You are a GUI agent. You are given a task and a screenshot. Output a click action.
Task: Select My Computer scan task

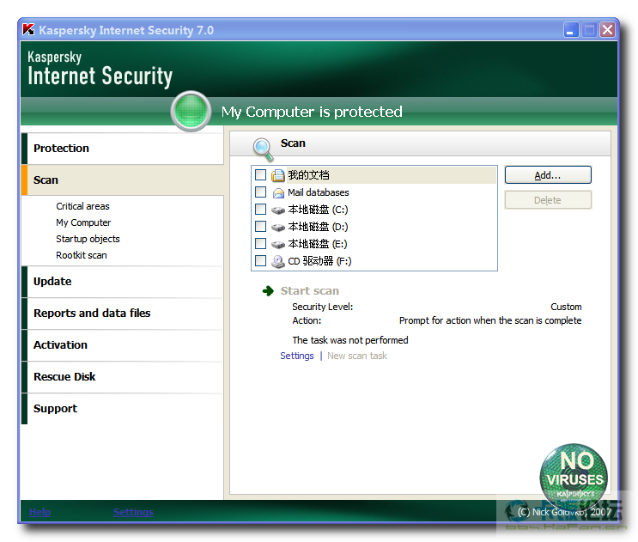tap(83, 222)
